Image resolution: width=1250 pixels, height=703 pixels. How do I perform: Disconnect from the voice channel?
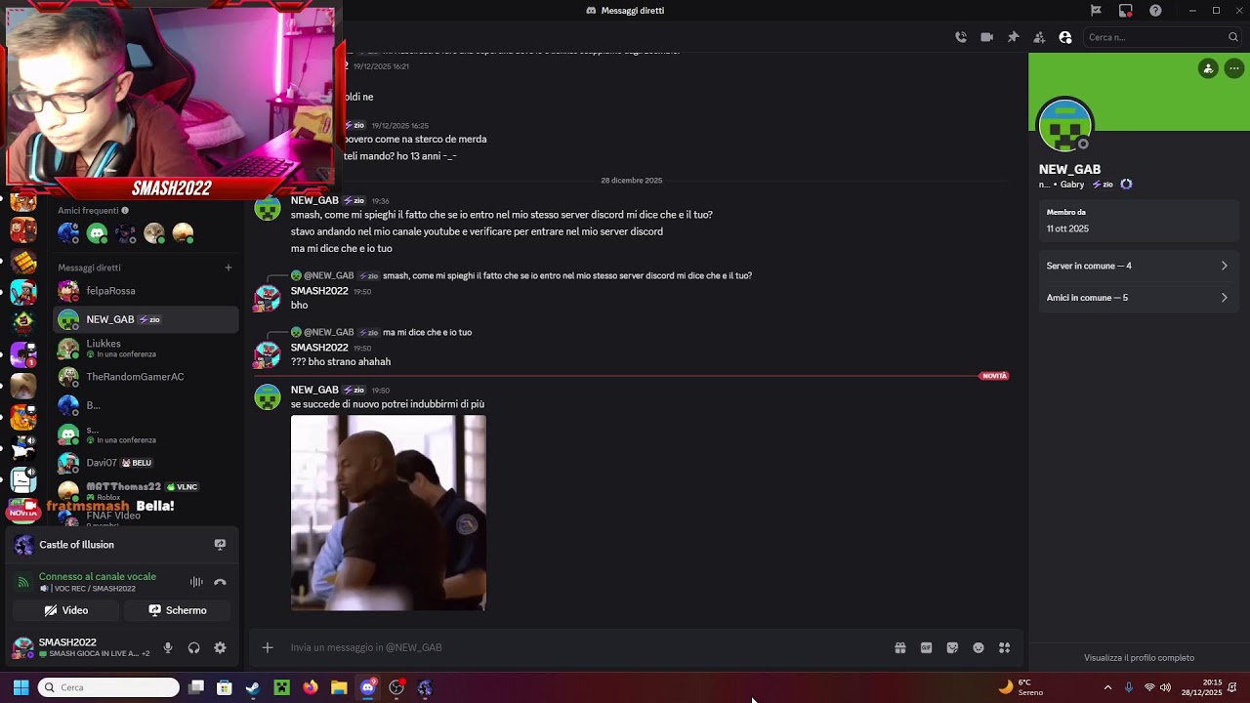click(x=220, y=582)
